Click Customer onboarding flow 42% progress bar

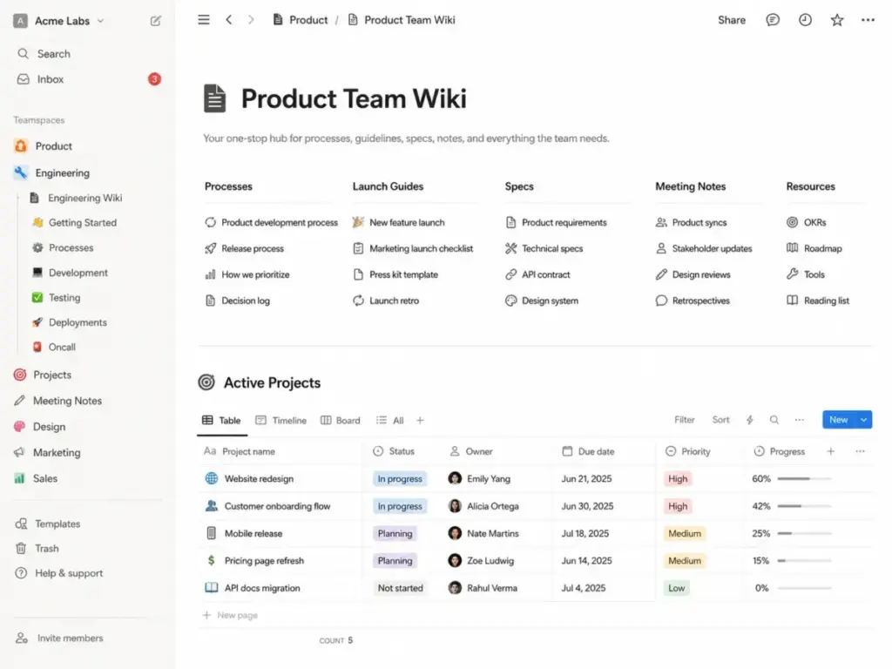[x=804, y=506]
